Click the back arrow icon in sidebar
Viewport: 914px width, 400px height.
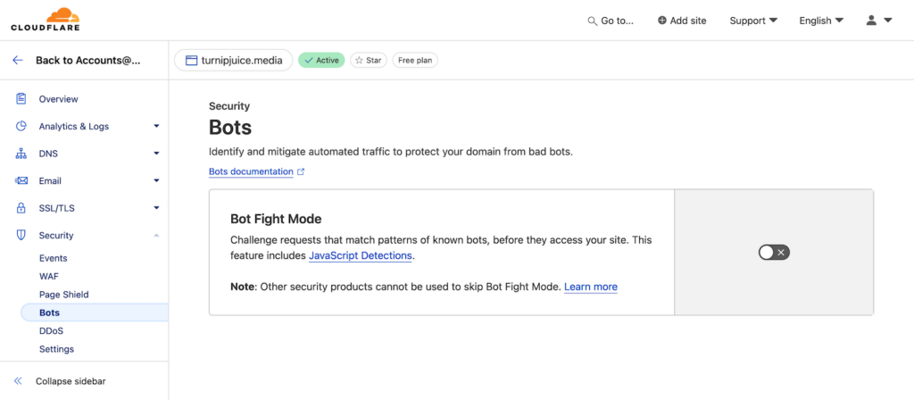tap(18, 60)
